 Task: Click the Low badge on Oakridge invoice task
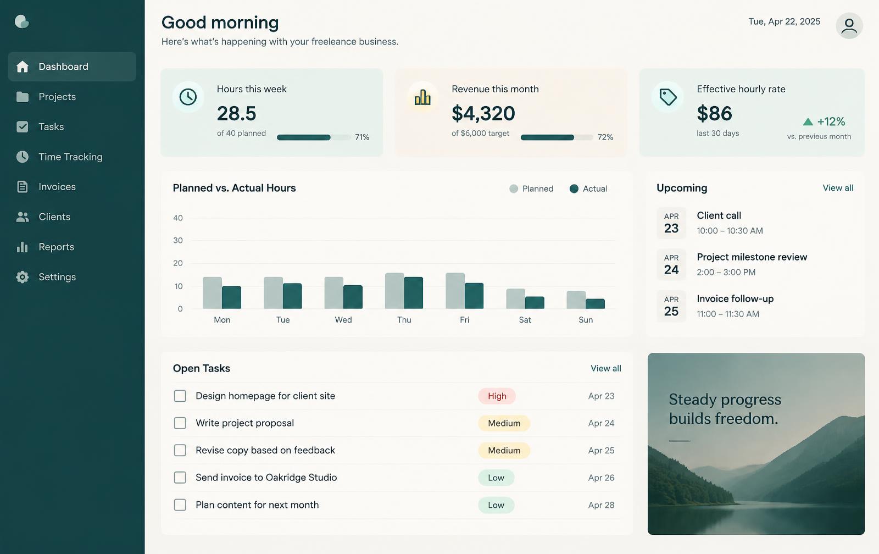point(496,478)
